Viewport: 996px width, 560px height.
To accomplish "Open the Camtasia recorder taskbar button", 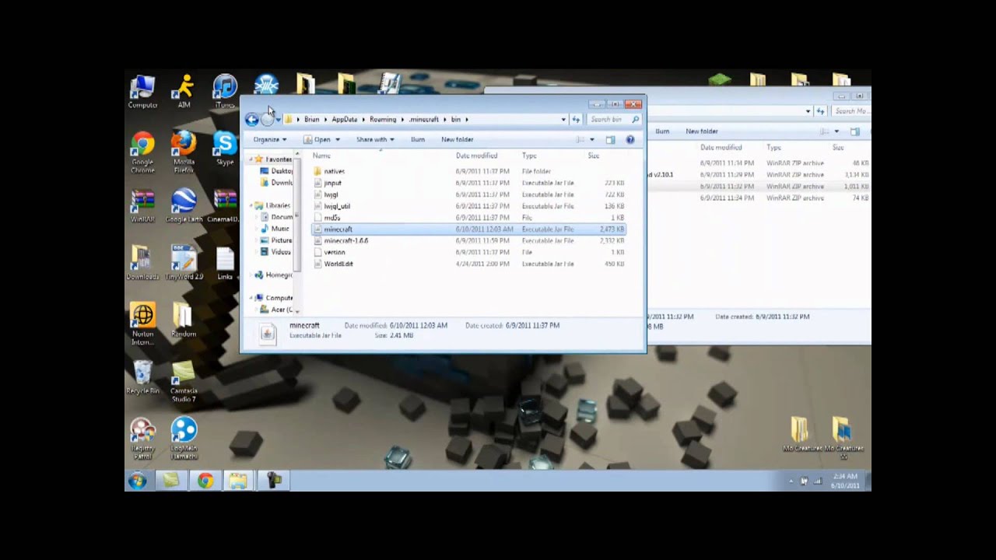I will [x=274, y=481].
